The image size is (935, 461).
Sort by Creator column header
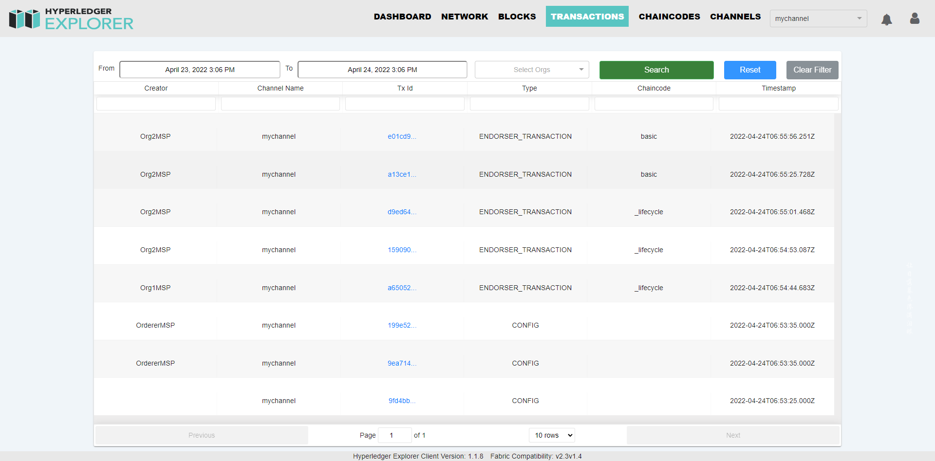pos(156,88)
